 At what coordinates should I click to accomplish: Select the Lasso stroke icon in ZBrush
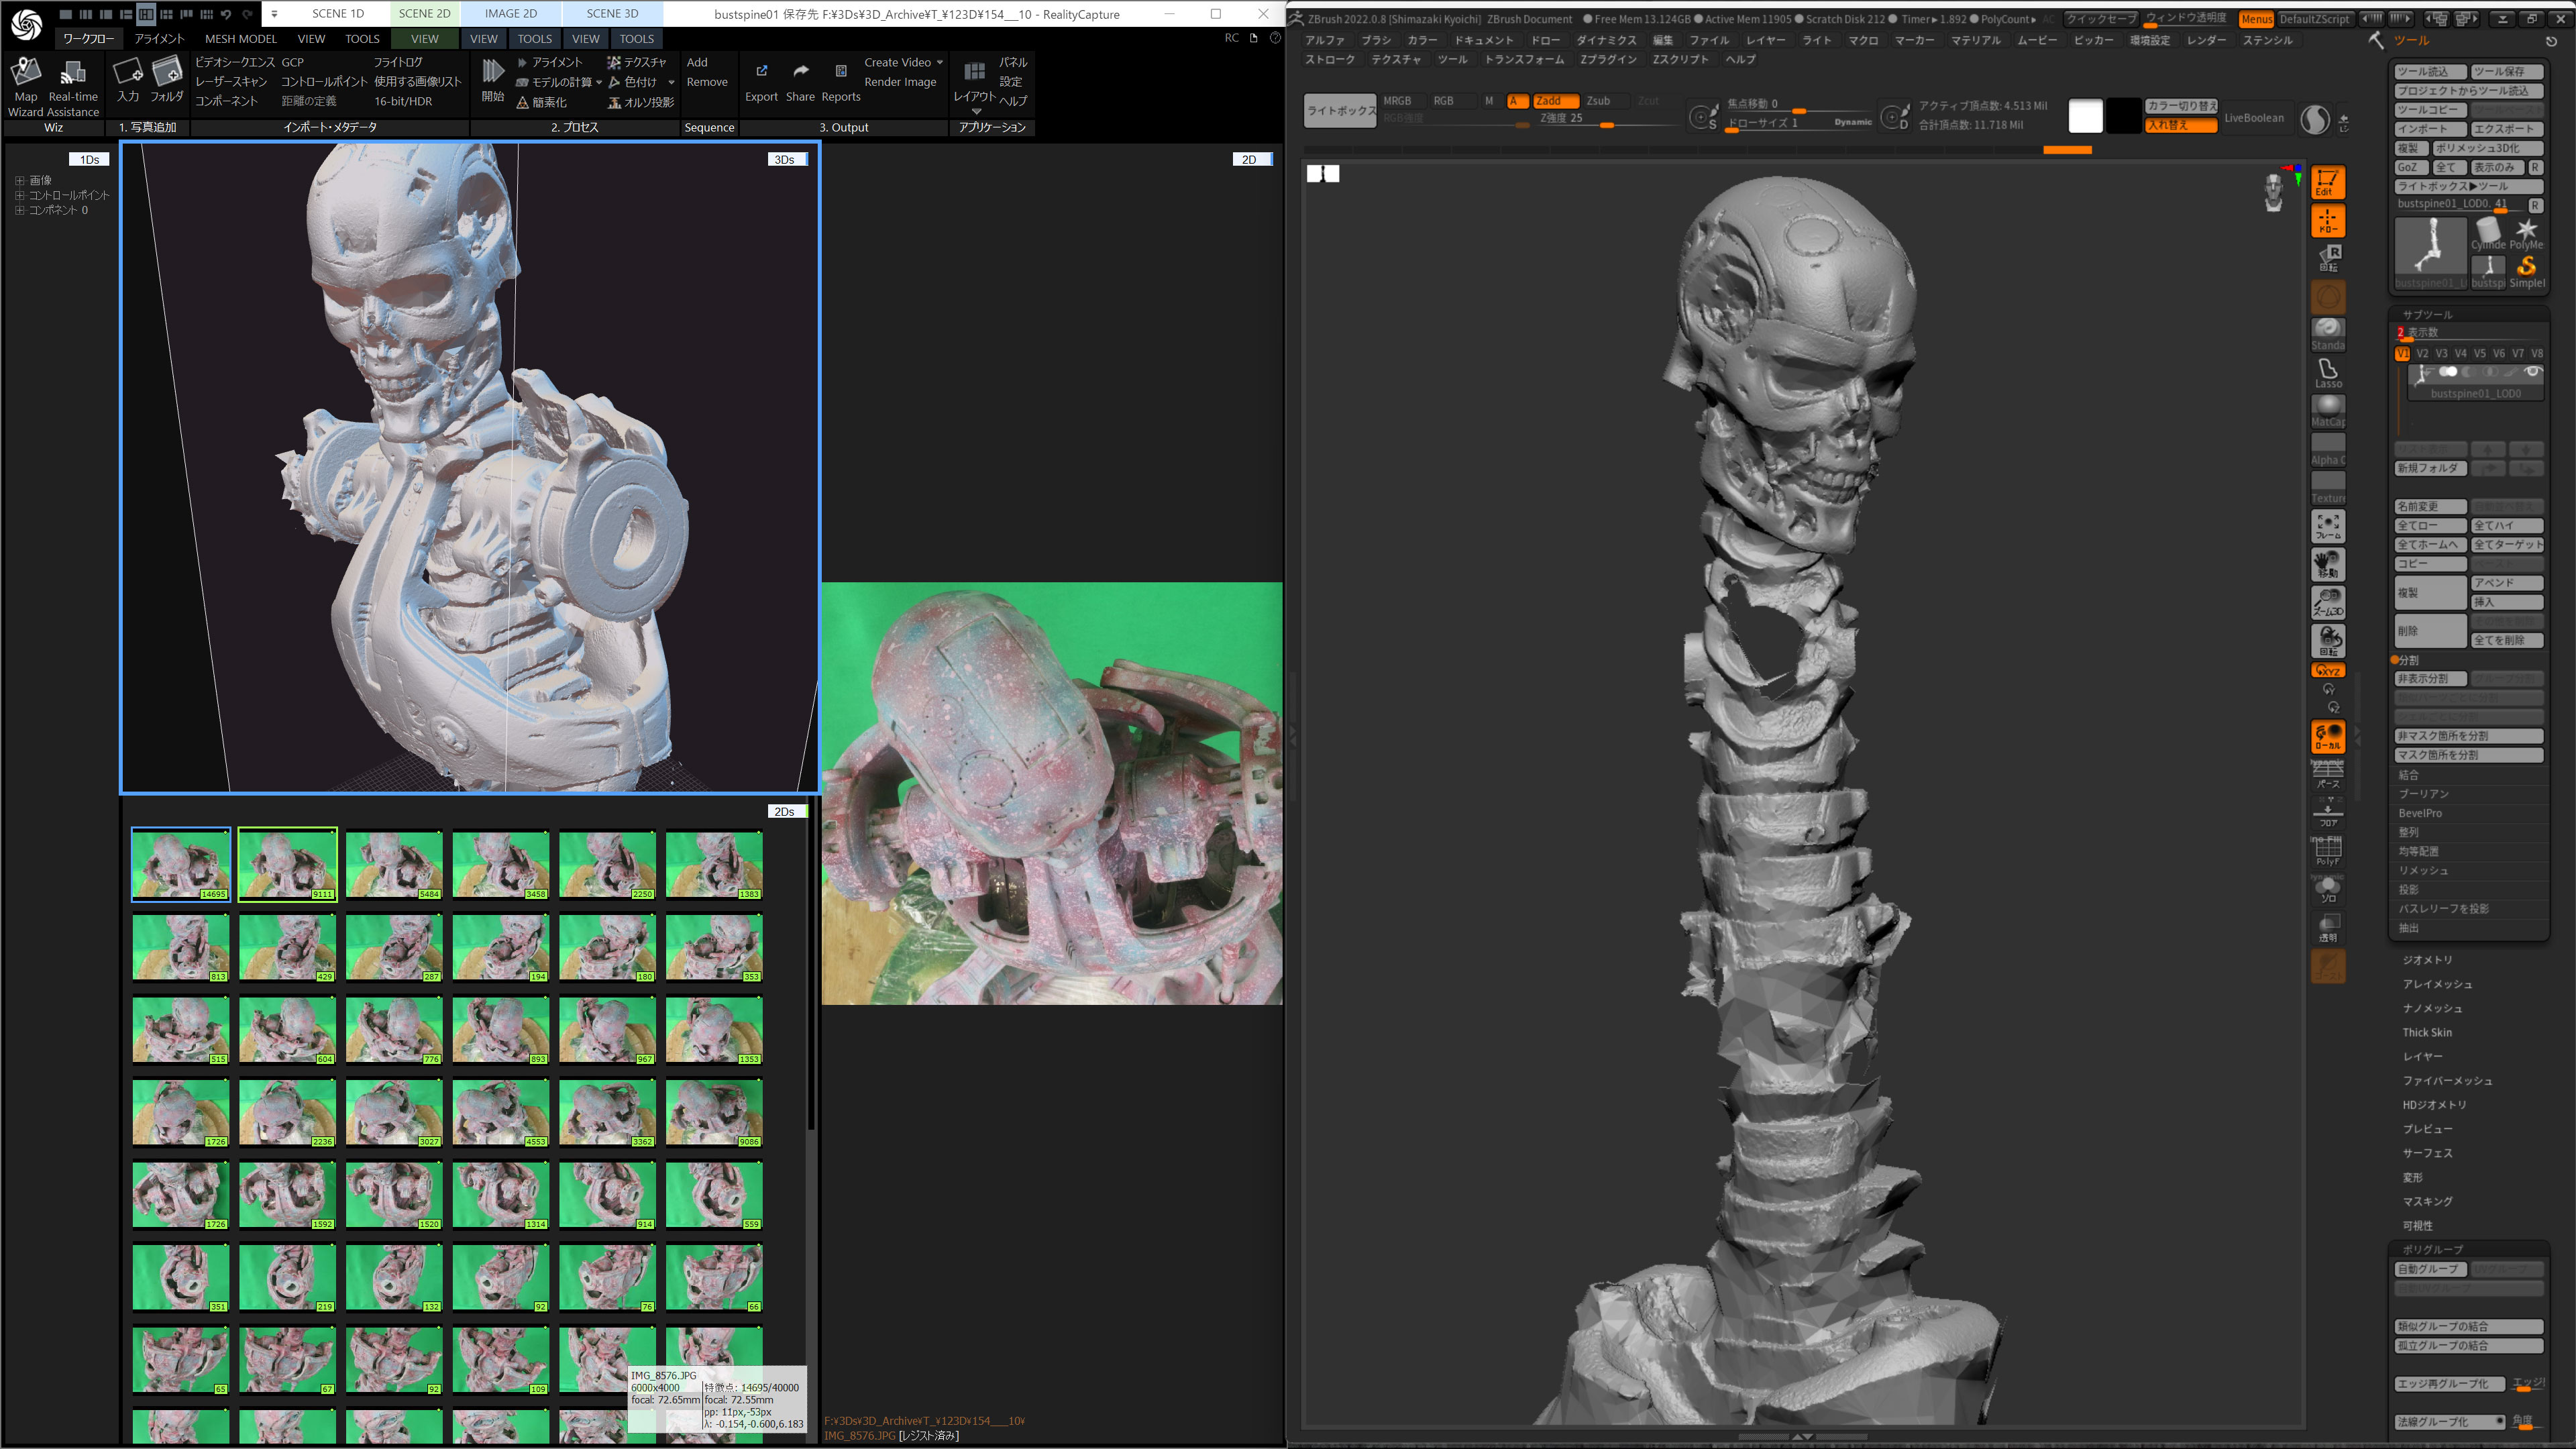click(2328, 372)
